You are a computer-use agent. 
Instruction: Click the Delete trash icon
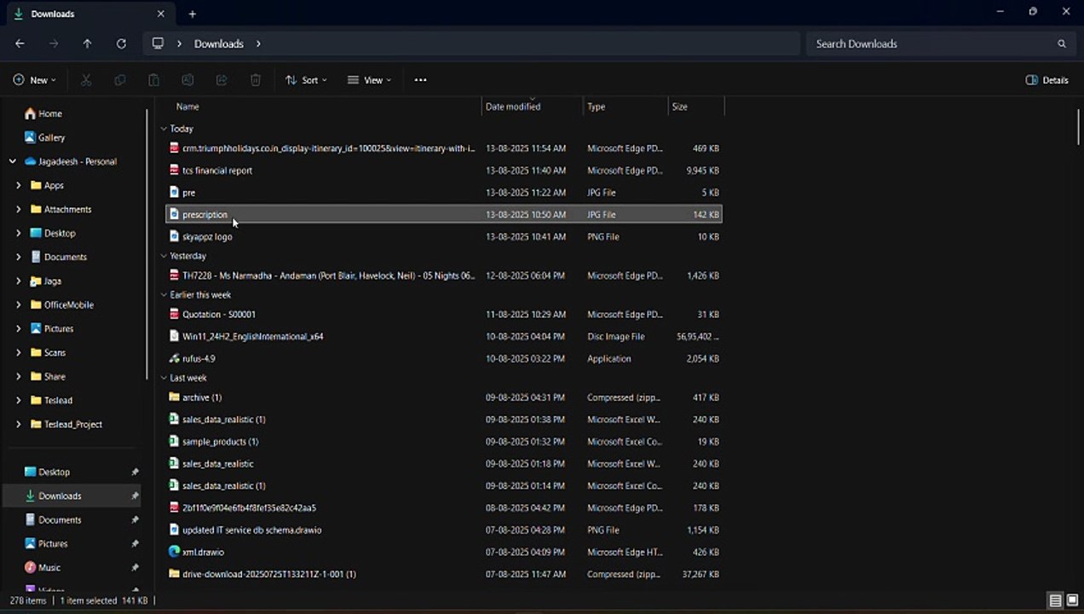(x=256, y=80)
